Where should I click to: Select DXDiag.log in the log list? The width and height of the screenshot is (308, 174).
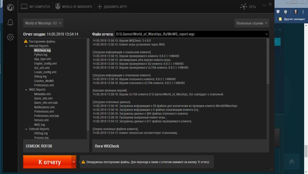pyautogui.click(x=41, y=133)
